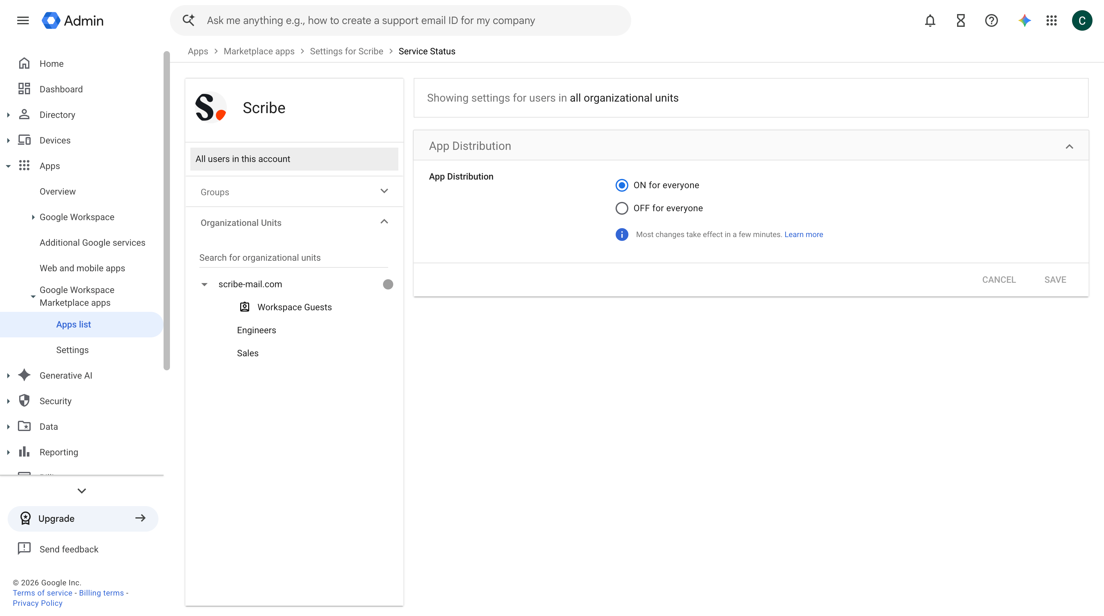1104x616 pixels.
Task: Collapse Organizational Units panel
Action: click(384, 222)
